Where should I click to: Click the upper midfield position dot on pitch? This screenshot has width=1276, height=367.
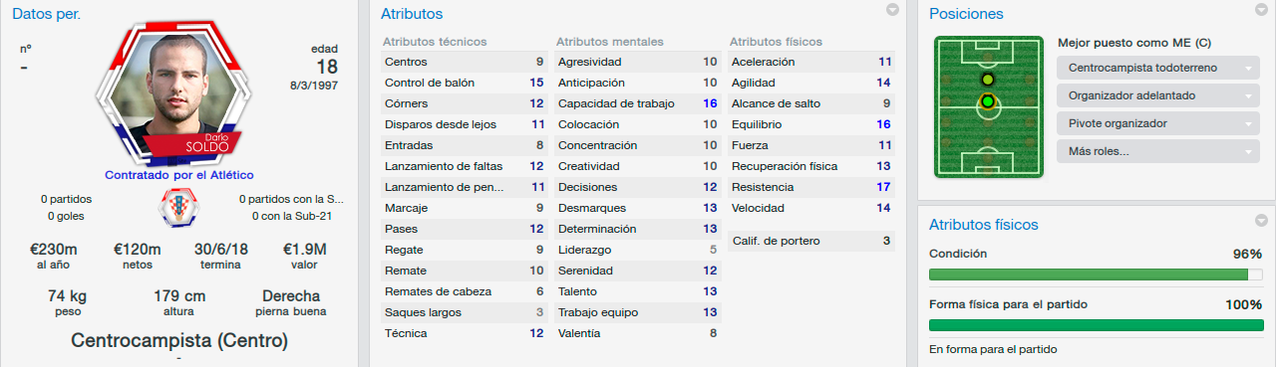pos(988,80)
